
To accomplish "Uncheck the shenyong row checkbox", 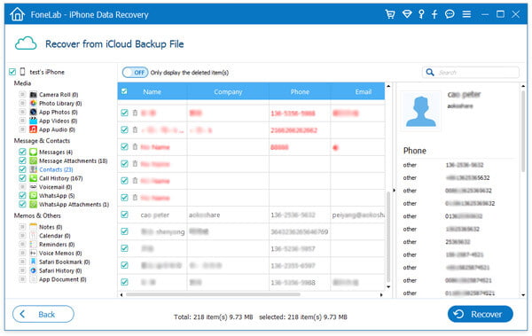I will [x=124, y=231].
